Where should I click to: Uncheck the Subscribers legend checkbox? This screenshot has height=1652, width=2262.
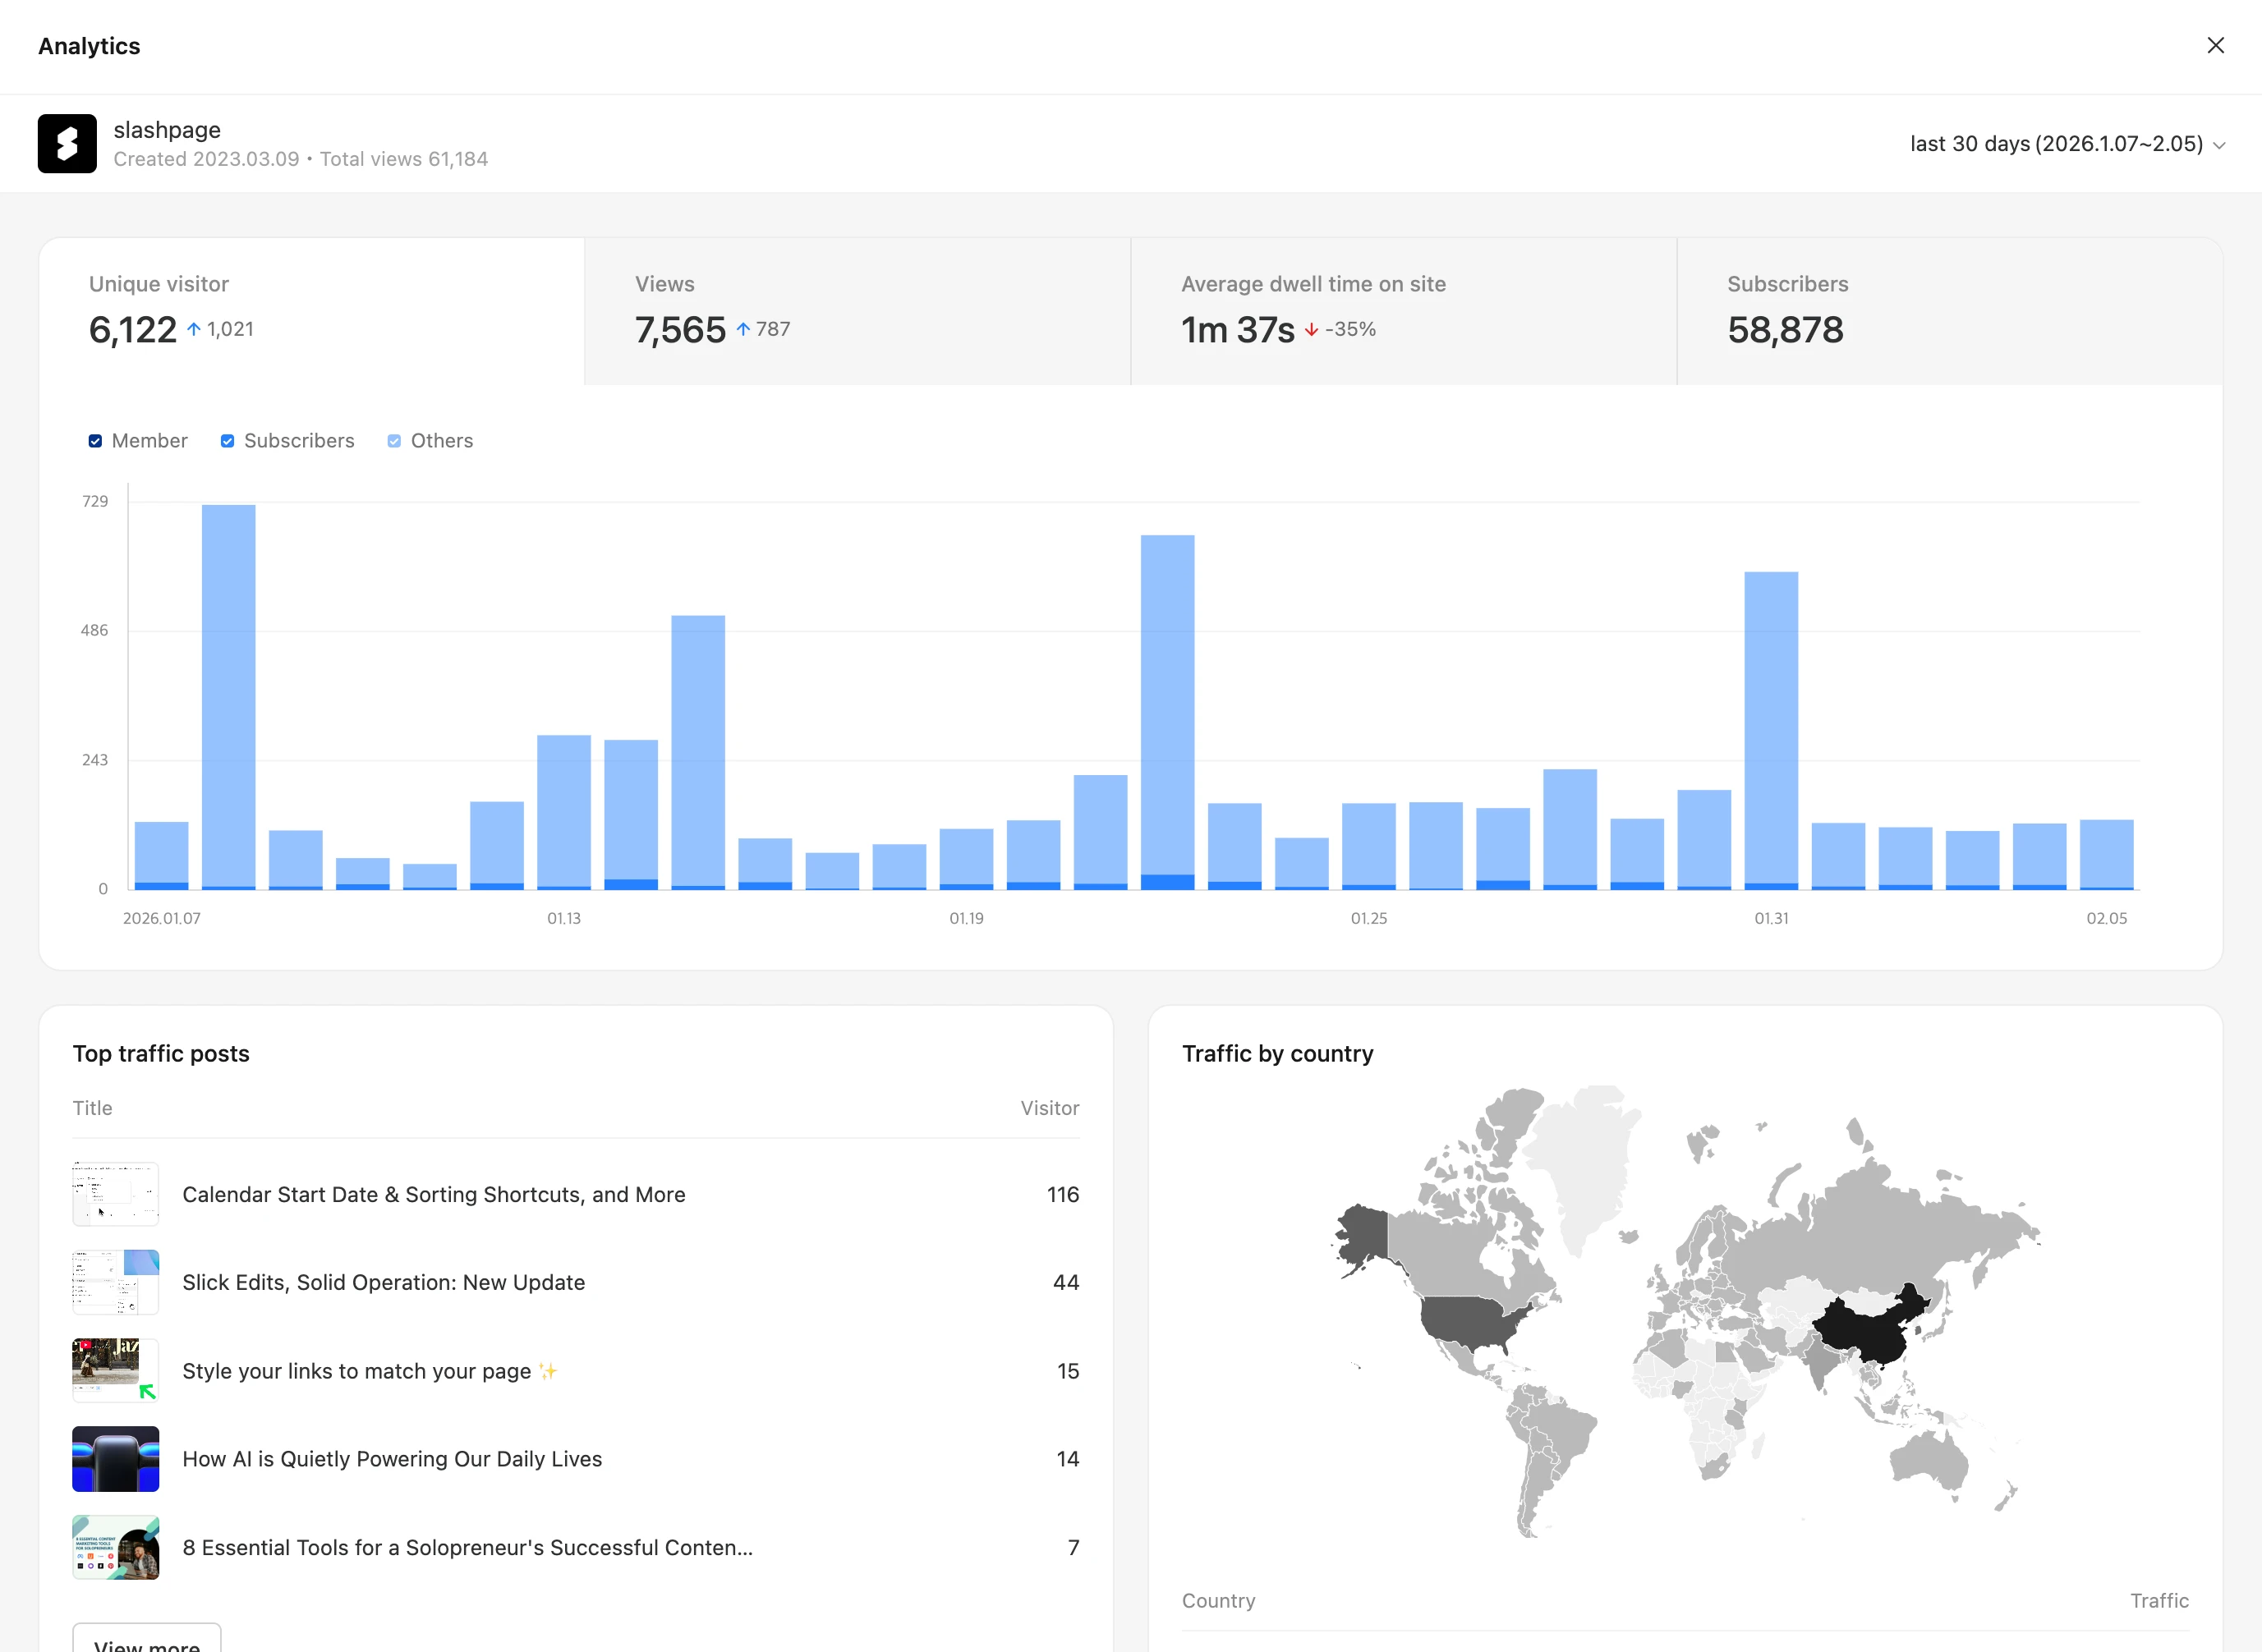228,441
